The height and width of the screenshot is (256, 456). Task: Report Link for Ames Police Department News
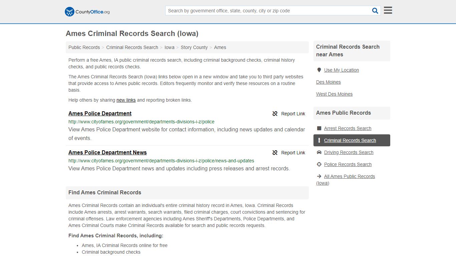click(289, 153)
